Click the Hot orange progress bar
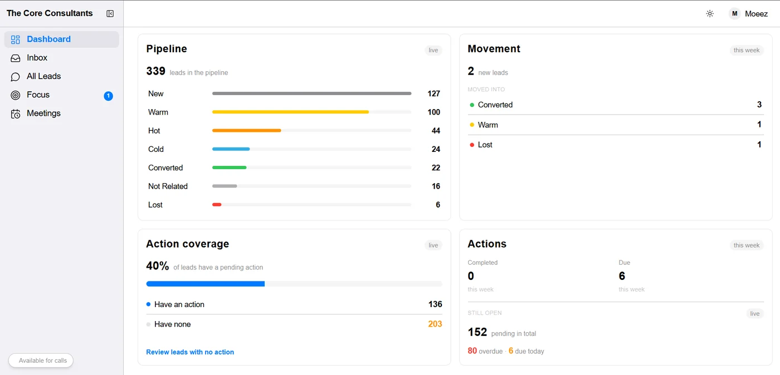Screen dimensions: 780x375 [247, 131]
